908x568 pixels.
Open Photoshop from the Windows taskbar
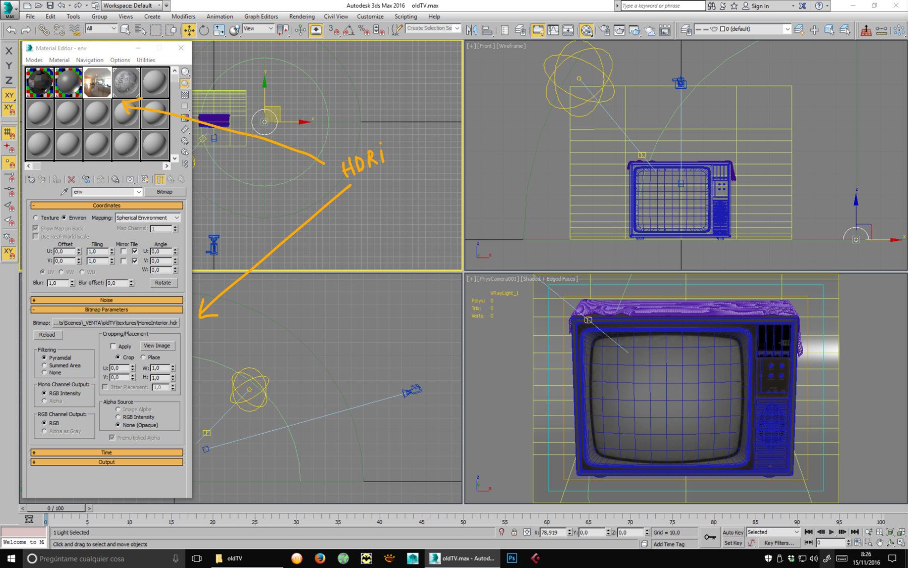512,558
